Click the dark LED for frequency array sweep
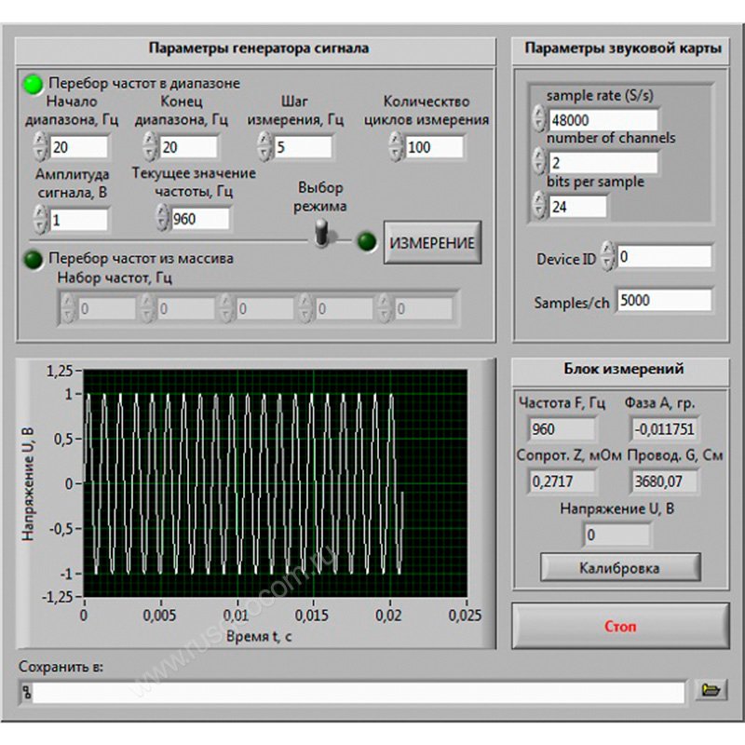Viewport: 745px width, 745px height. pyautogui.click(x=34, y=258)
